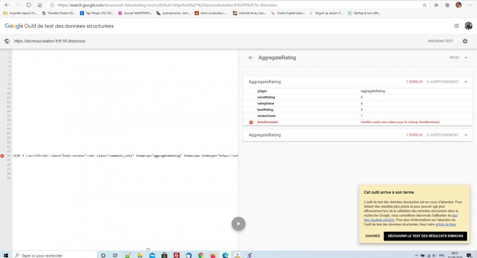Viewport: 477px width, 258px height.
Task: Open Task View on the taskbar
Action: [115, 255]
